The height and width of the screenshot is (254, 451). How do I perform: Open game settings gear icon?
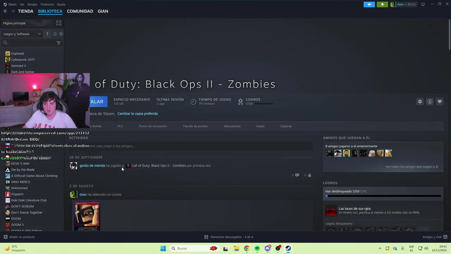point(420,102)
